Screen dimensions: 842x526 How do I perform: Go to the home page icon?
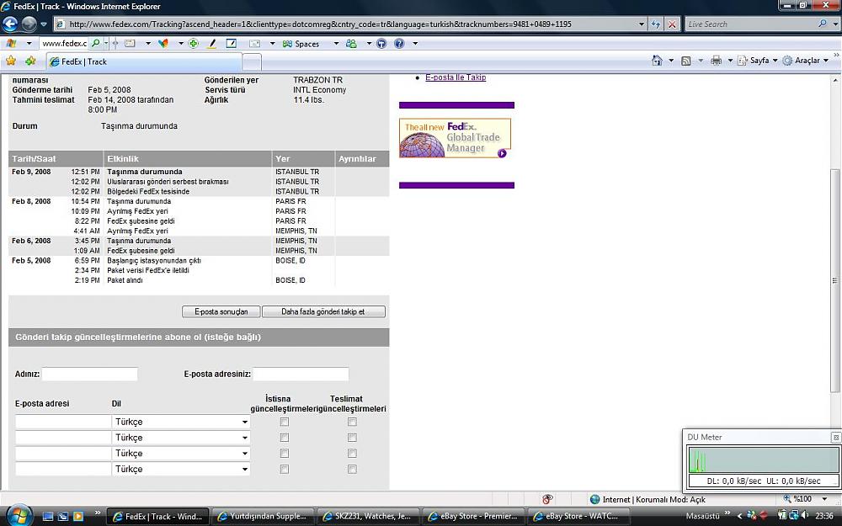point(657,61)
